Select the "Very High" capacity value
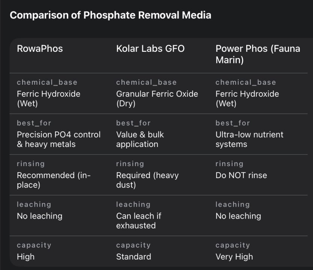 click(234, 257)
